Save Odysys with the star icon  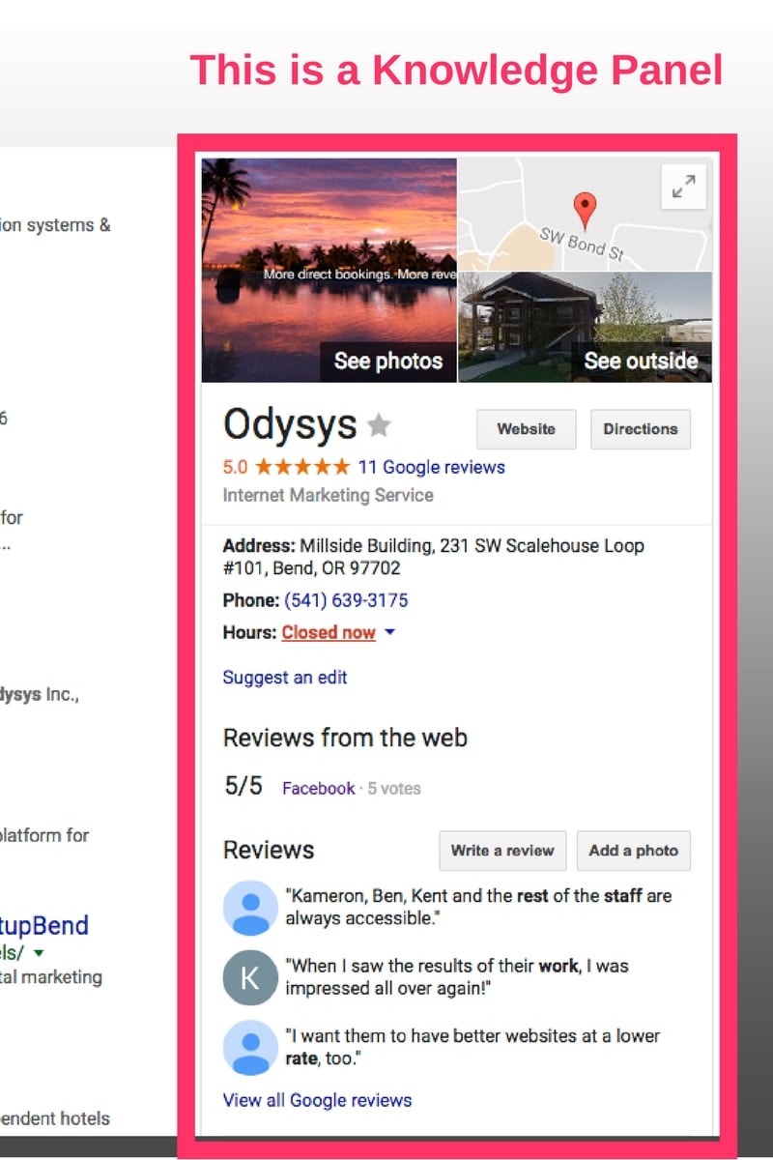point(380,424)
